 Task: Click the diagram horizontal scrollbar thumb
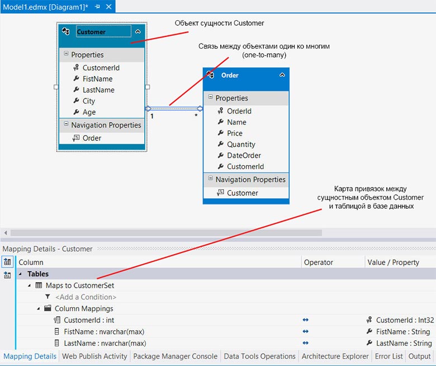pyautogui.click(x=166, y=232)
